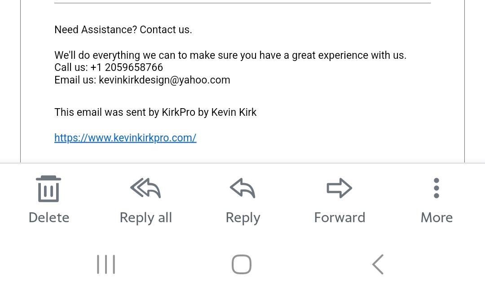This screenshot has width=485, height=294.
Task: Tap the "This email was sent by KirkPro" line
Action: point(155,112)
